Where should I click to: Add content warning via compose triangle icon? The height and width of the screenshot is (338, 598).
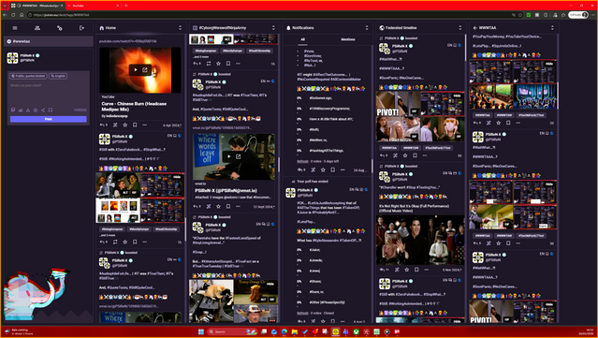coord(28,110)
